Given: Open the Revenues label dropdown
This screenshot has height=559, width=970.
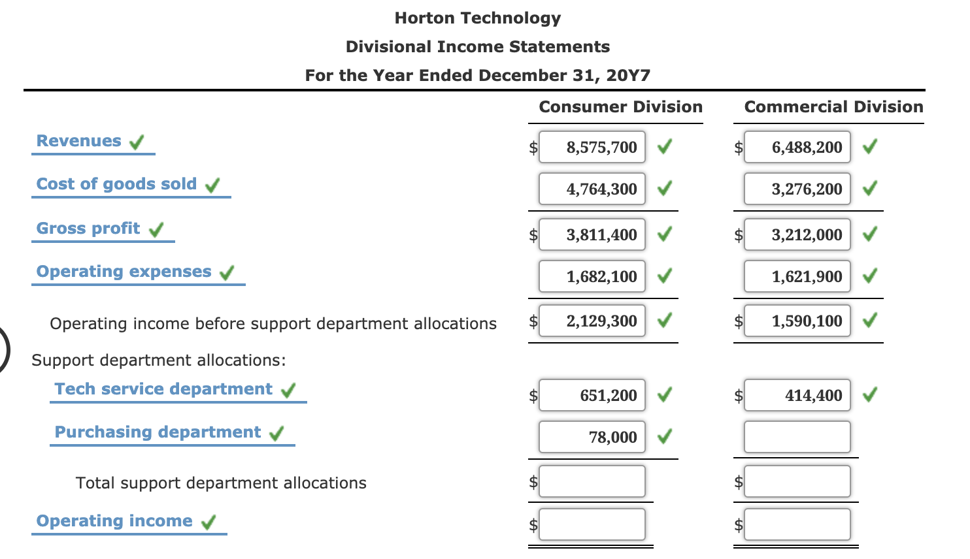Looking at the screenshot, I should [x=79, y=141].
